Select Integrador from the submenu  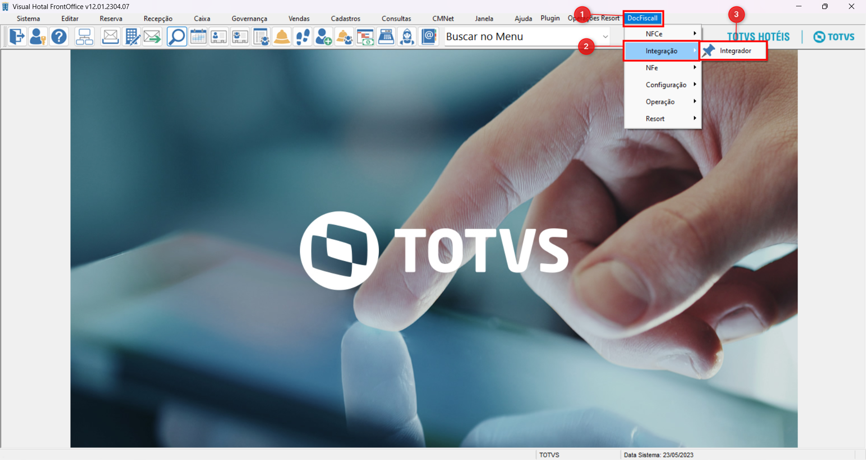click(733, 51)
